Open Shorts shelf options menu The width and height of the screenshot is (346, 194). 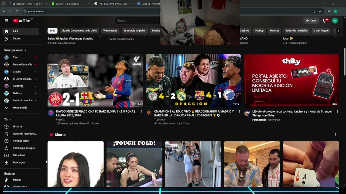coord(335,135)
